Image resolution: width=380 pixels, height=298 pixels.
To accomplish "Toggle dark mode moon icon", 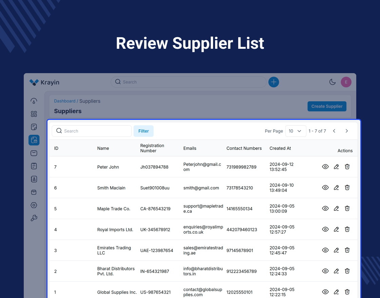I will tap(332, 82).
